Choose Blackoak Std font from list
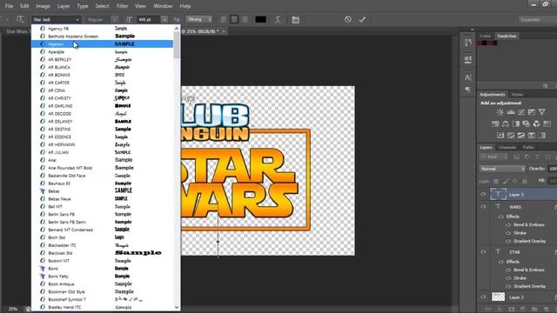 pyautogui.click(x=102, y=253)
